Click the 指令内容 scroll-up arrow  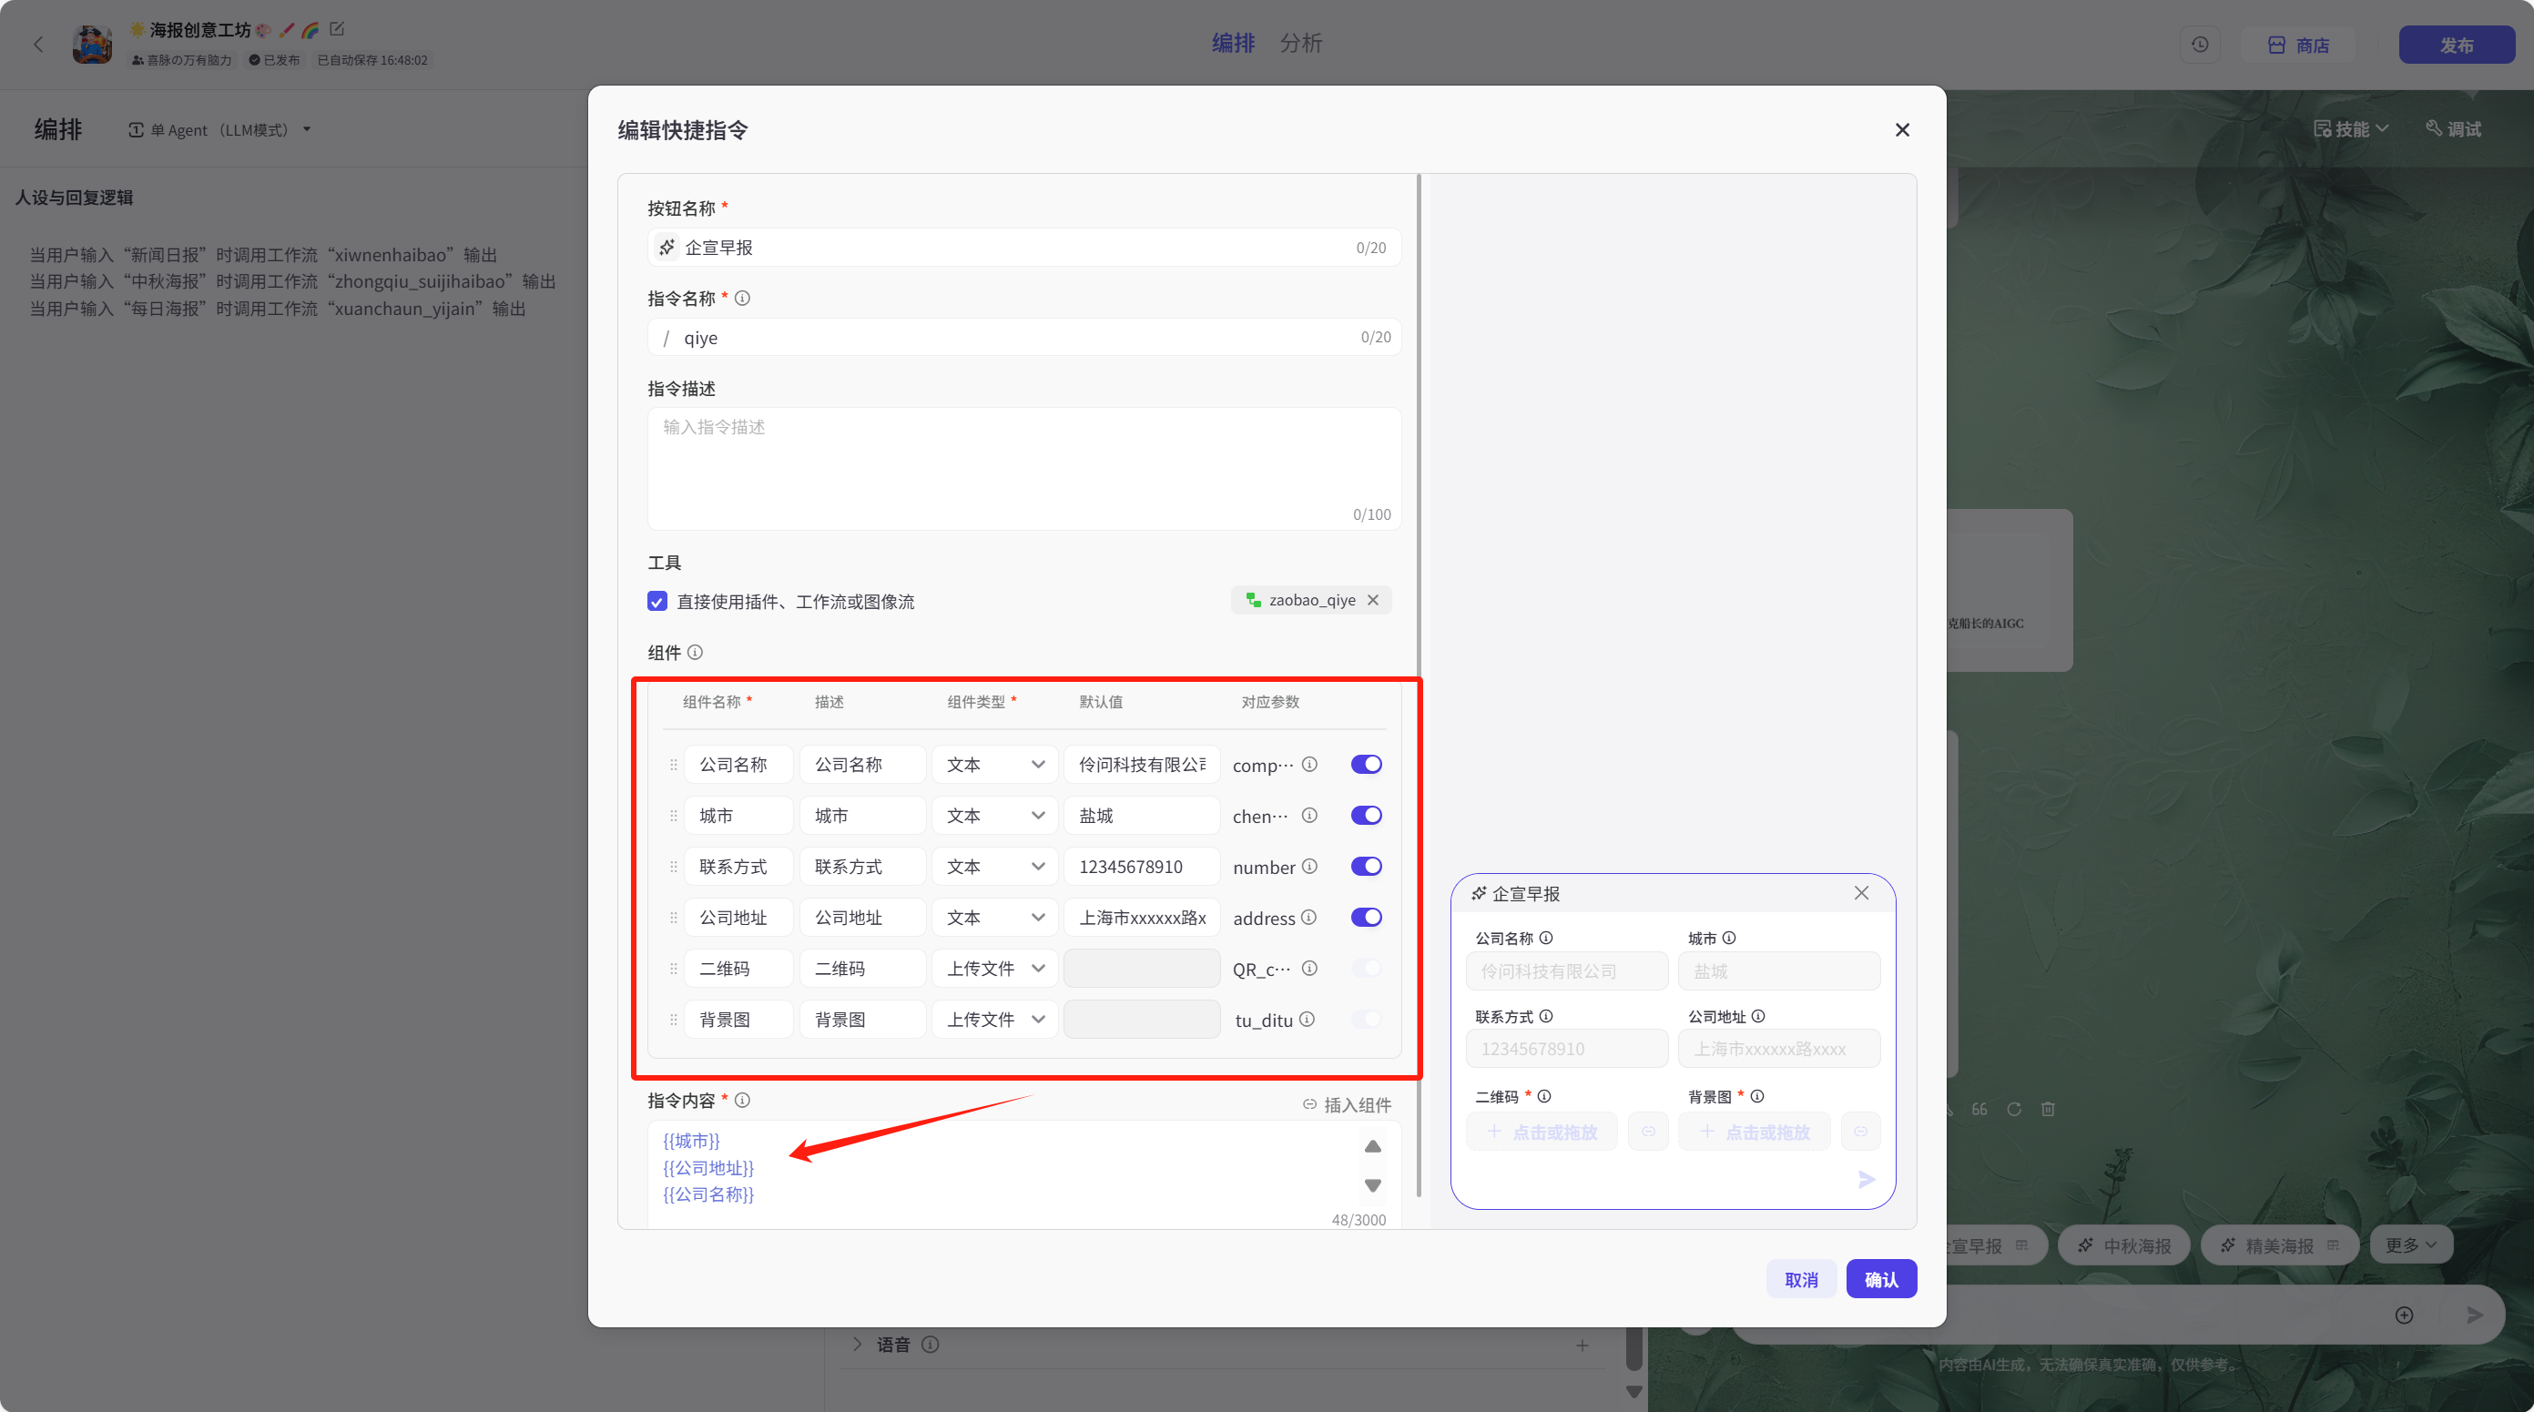tap(1373, 1146)
